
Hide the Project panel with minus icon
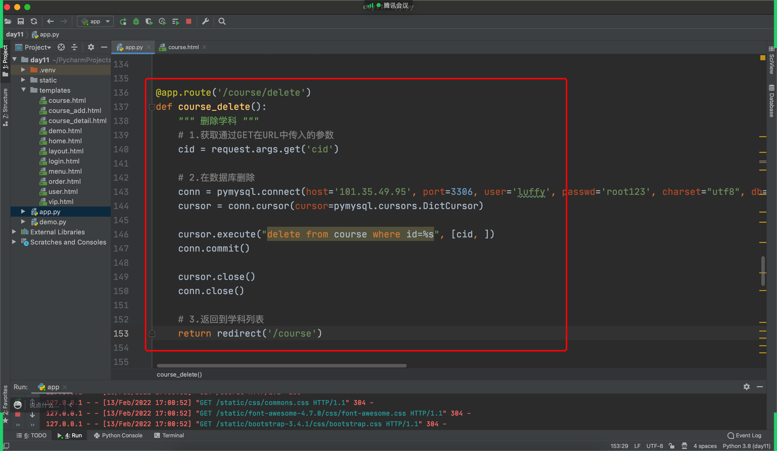104,47
